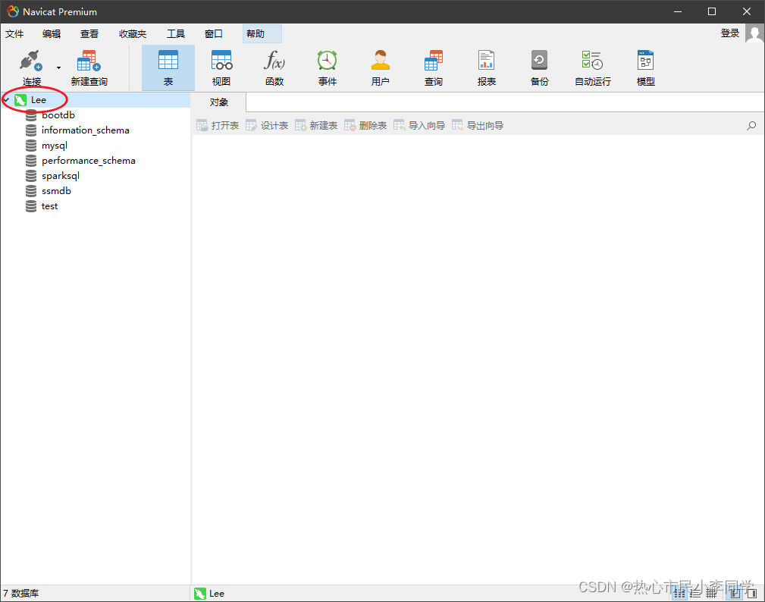Click Export Wizard (导出向导) button
The height and width of the screenshot is (602, 765).
click(478, 126)
